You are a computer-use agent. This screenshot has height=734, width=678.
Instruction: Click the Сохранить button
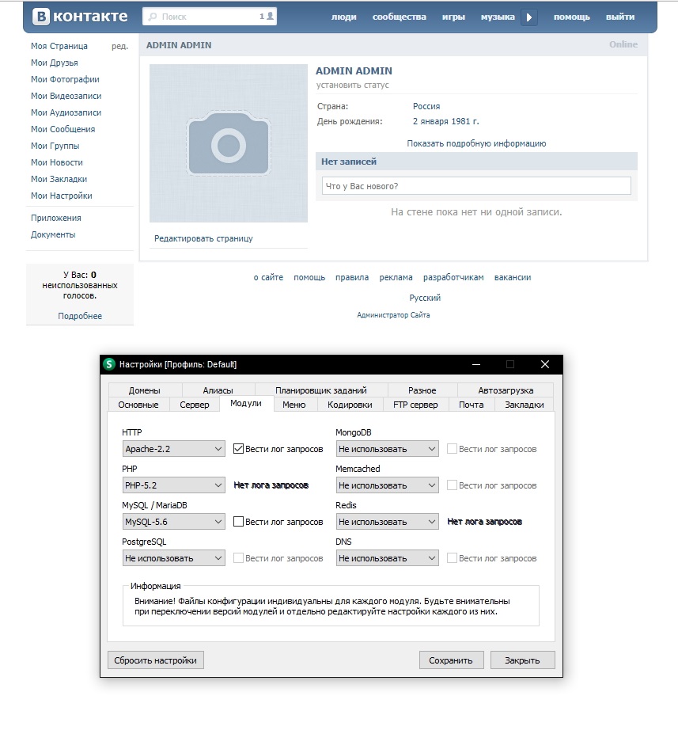point(451,660)
